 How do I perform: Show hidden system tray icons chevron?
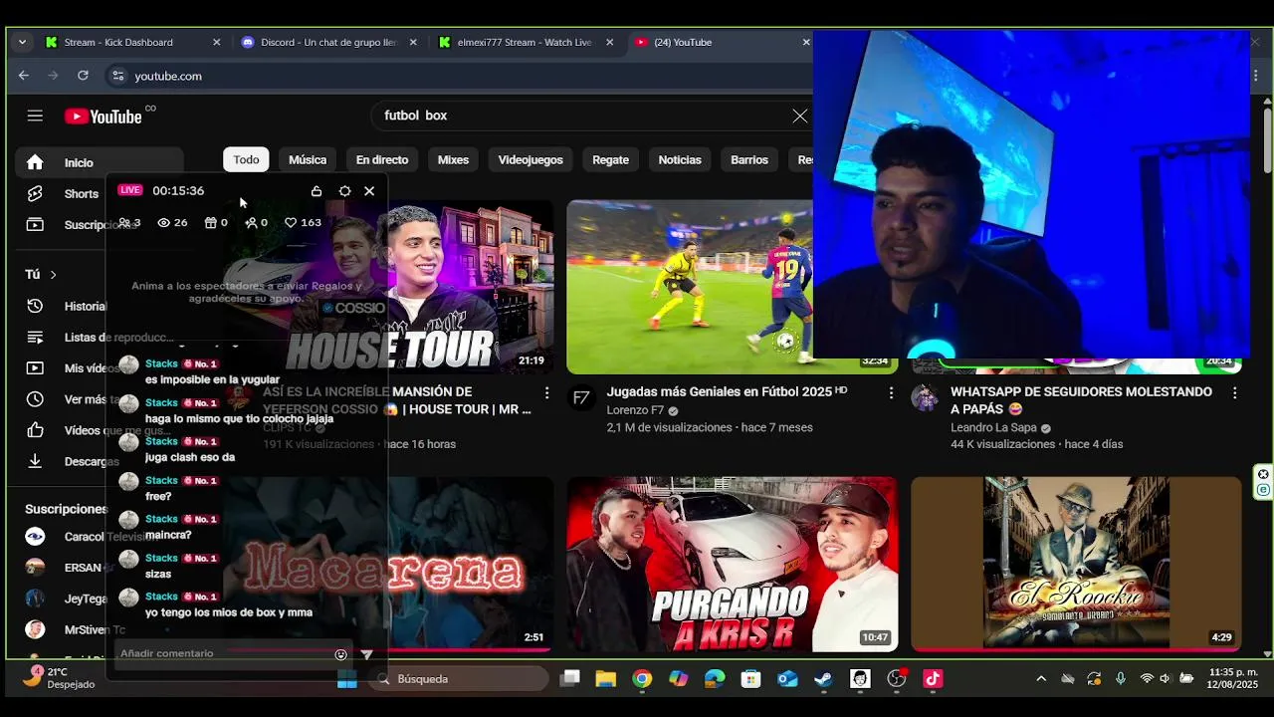point(1041,679)
